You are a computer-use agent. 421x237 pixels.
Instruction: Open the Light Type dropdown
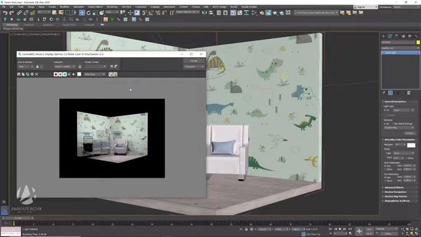point(403,110)
